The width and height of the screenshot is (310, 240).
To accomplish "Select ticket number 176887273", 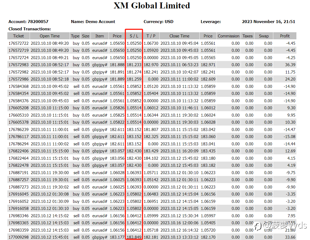I will point(18,187).
